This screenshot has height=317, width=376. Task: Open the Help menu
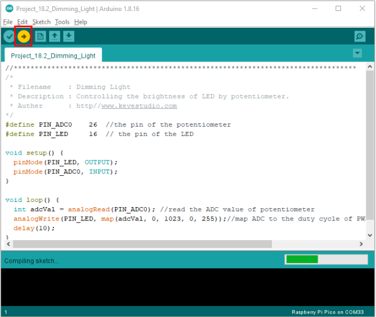point(80,22)
